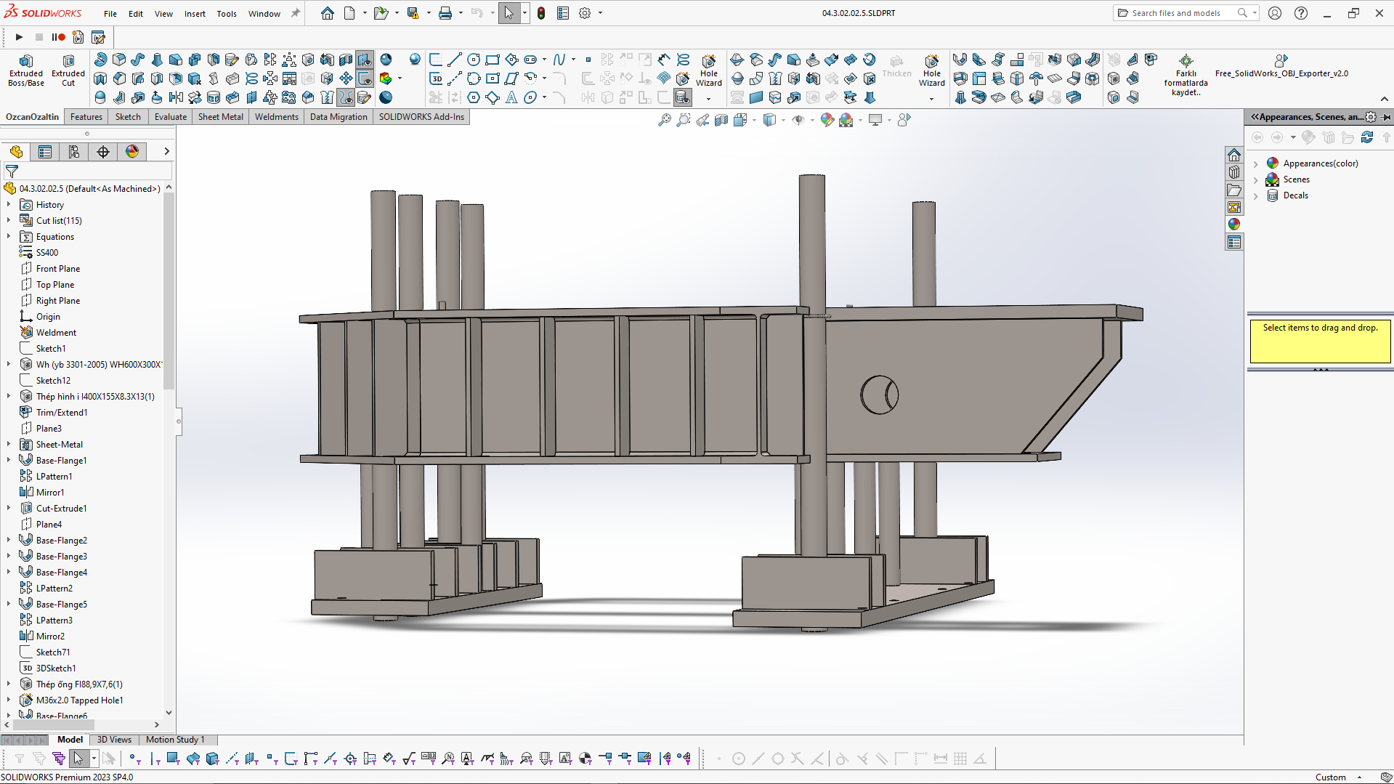Open Custom Properties task pane tab

[1234, 242]
